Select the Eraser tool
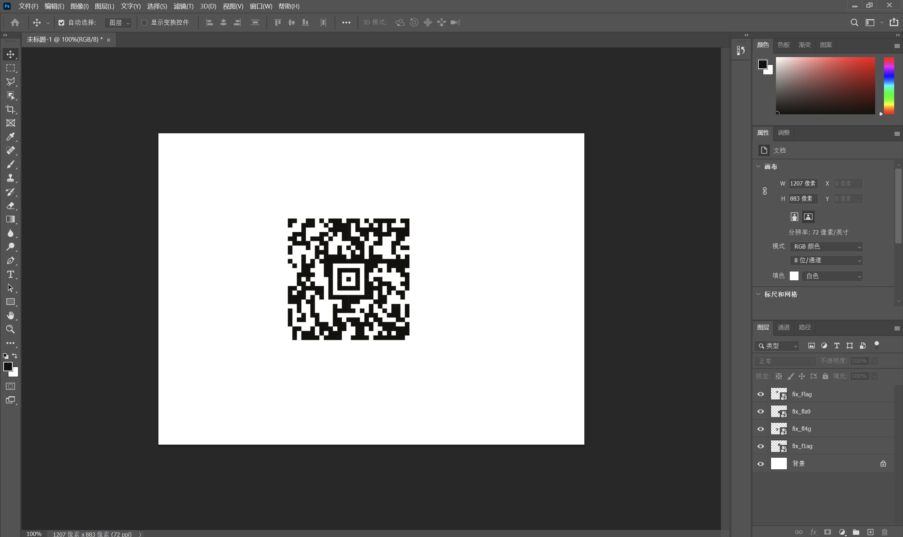Image resolution: width=903 pixels, height=537 pixels. pyautogui.click(x=10, y=206)
